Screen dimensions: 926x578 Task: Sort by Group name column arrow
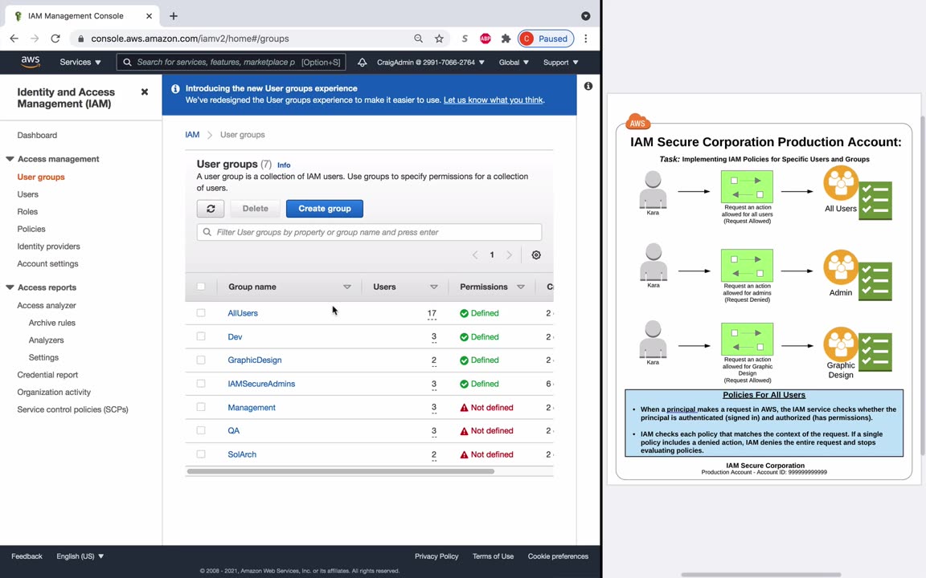[347, 287]
